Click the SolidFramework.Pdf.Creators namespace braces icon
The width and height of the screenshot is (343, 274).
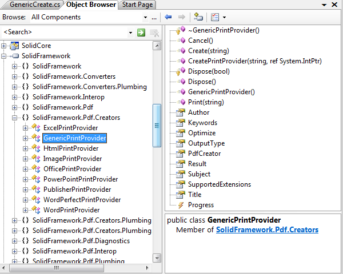click(x=25, y=118)
